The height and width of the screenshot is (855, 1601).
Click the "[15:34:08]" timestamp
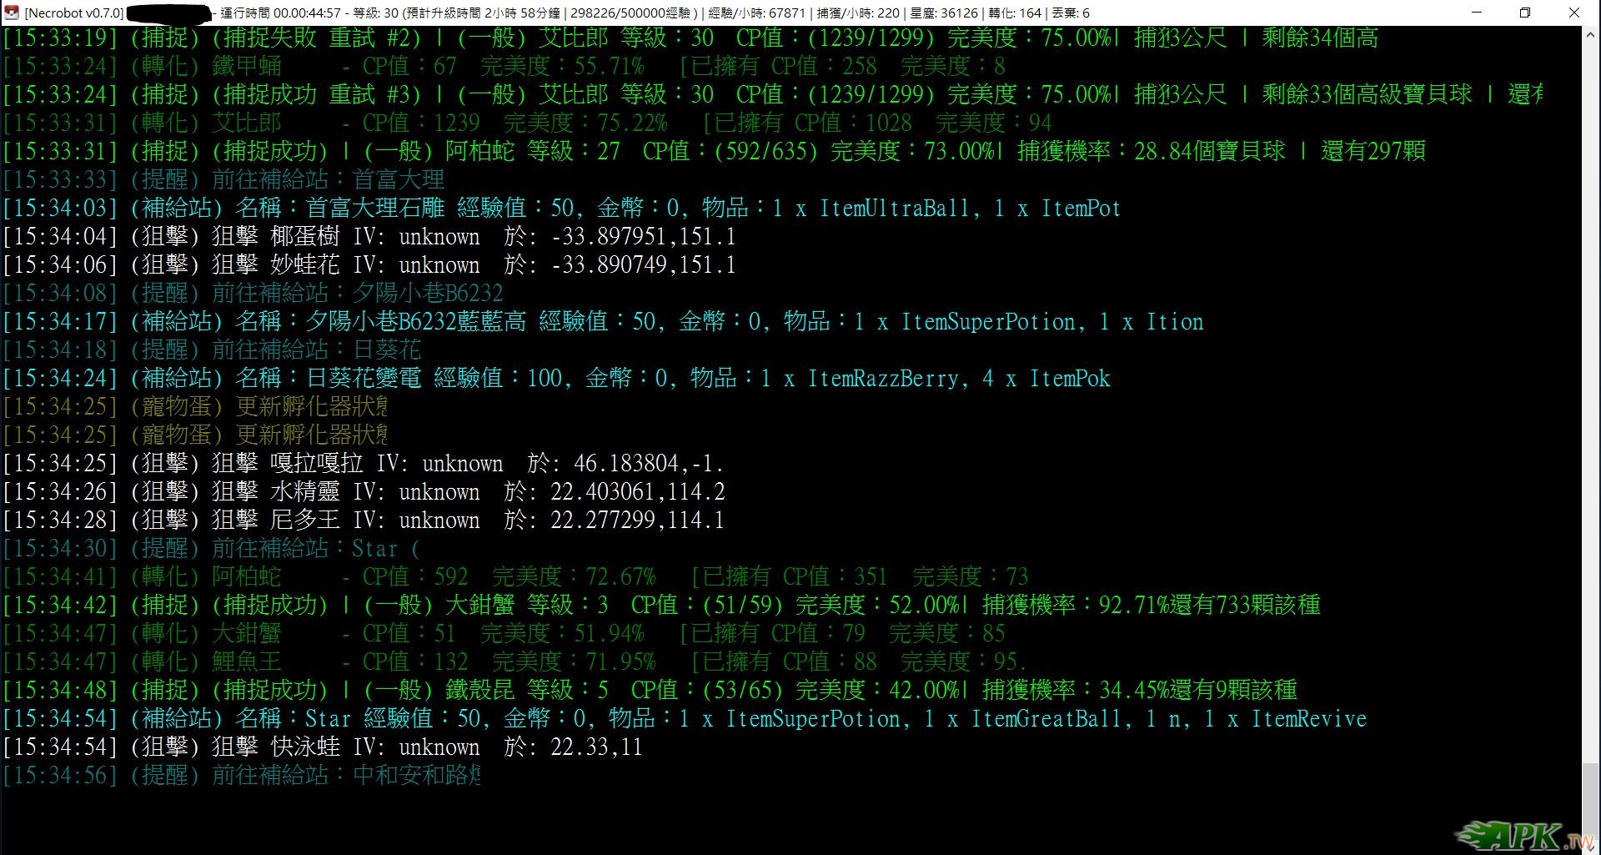(60, 294)
